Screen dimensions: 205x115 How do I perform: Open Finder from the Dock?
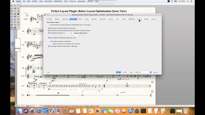pyautogui.click(x=19, y=111)
